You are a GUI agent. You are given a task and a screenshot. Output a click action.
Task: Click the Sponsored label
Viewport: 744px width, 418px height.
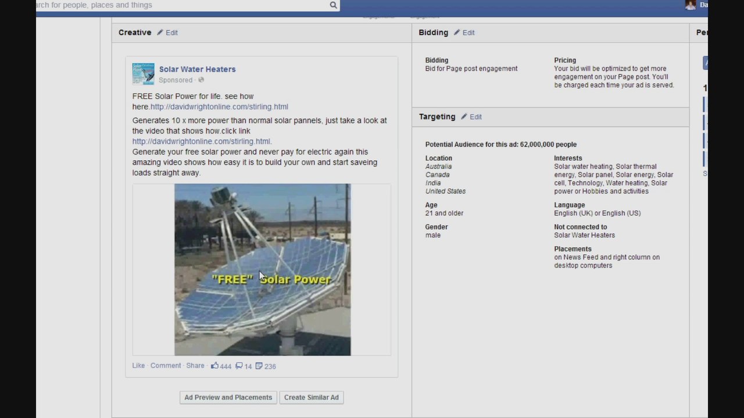(x=176, y=80)
